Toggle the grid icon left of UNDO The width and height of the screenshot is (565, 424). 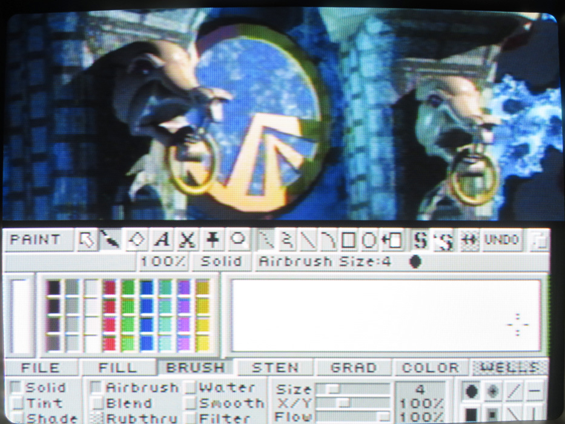tap(469, 240)
